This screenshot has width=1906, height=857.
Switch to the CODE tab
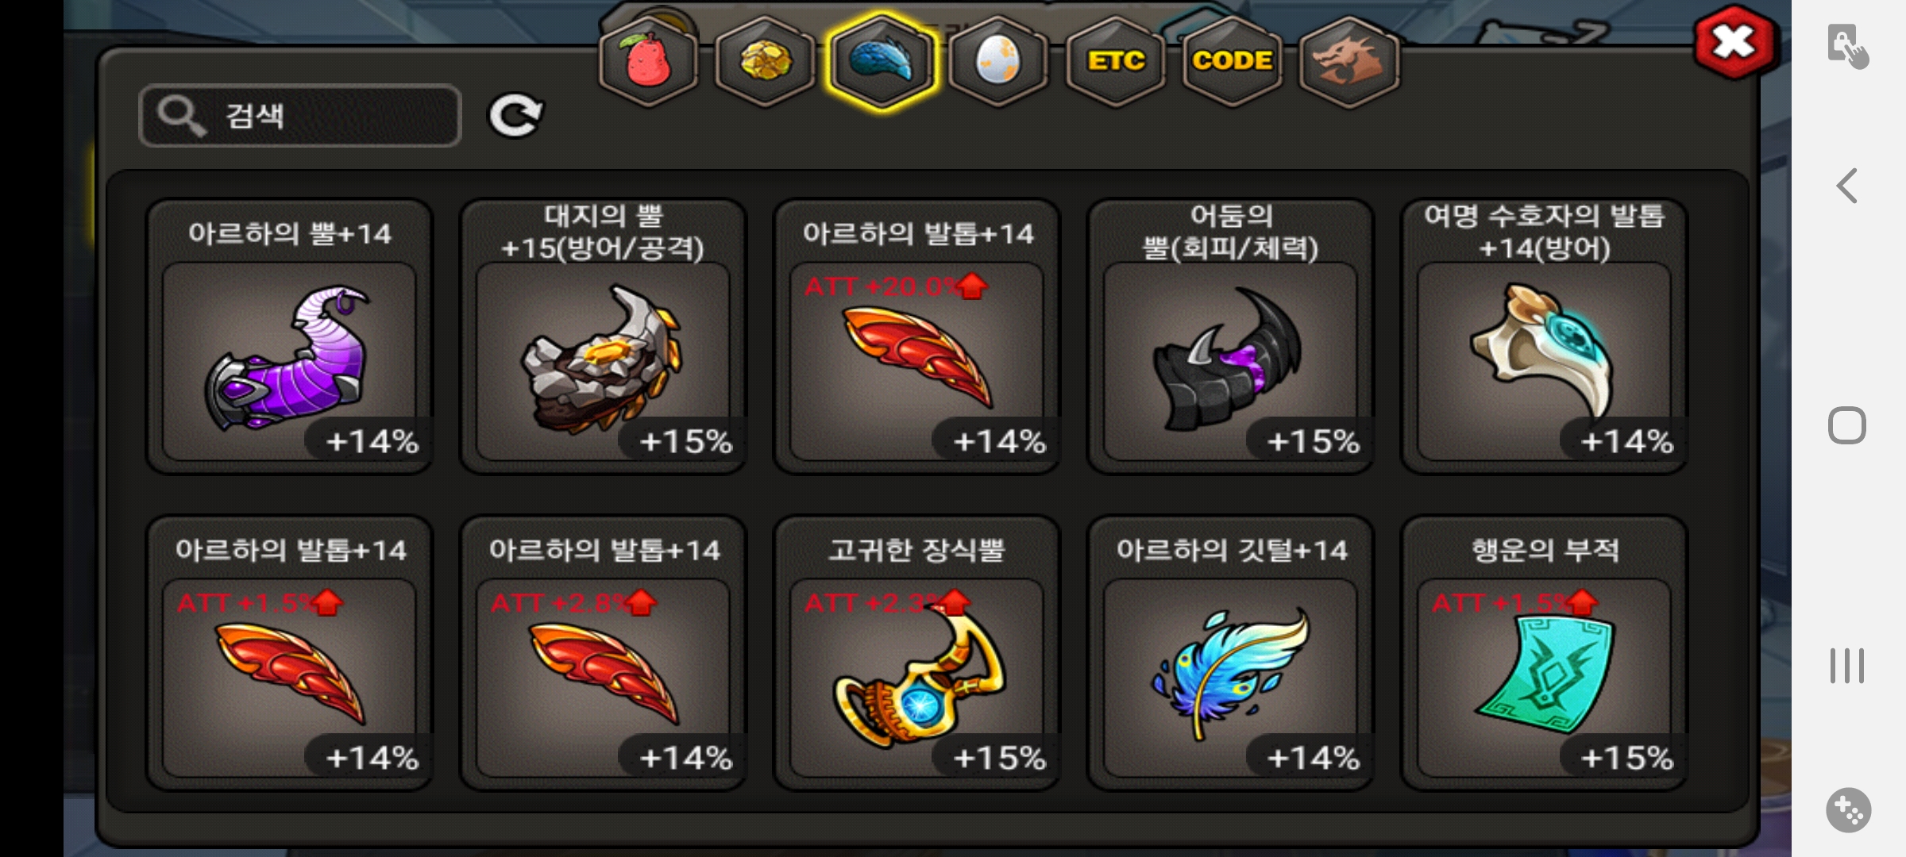click(x=1232, y=60)
